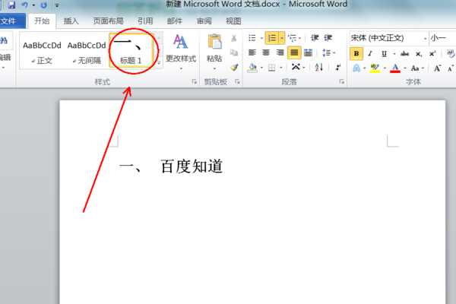Apply superscript formatting
This screenshot has width=456, height=304.
click(432, 54)
